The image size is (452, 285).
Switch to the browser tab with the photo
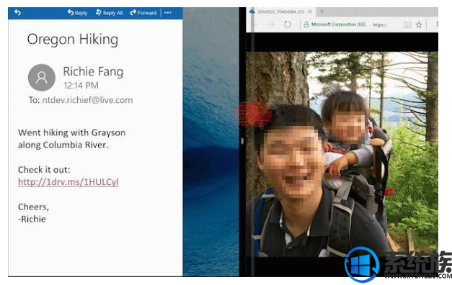point(280,12)
